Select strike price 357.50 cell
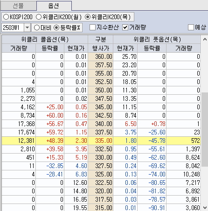 click(x=101, y=65)
